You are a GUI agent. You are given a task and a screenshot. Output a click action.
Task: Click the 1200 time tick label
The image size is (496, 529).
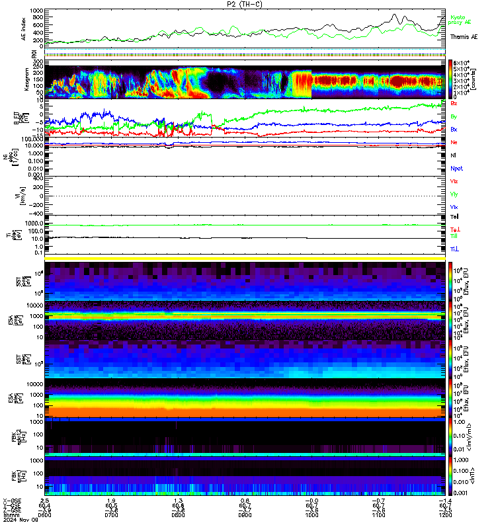[x=445, y=515]
